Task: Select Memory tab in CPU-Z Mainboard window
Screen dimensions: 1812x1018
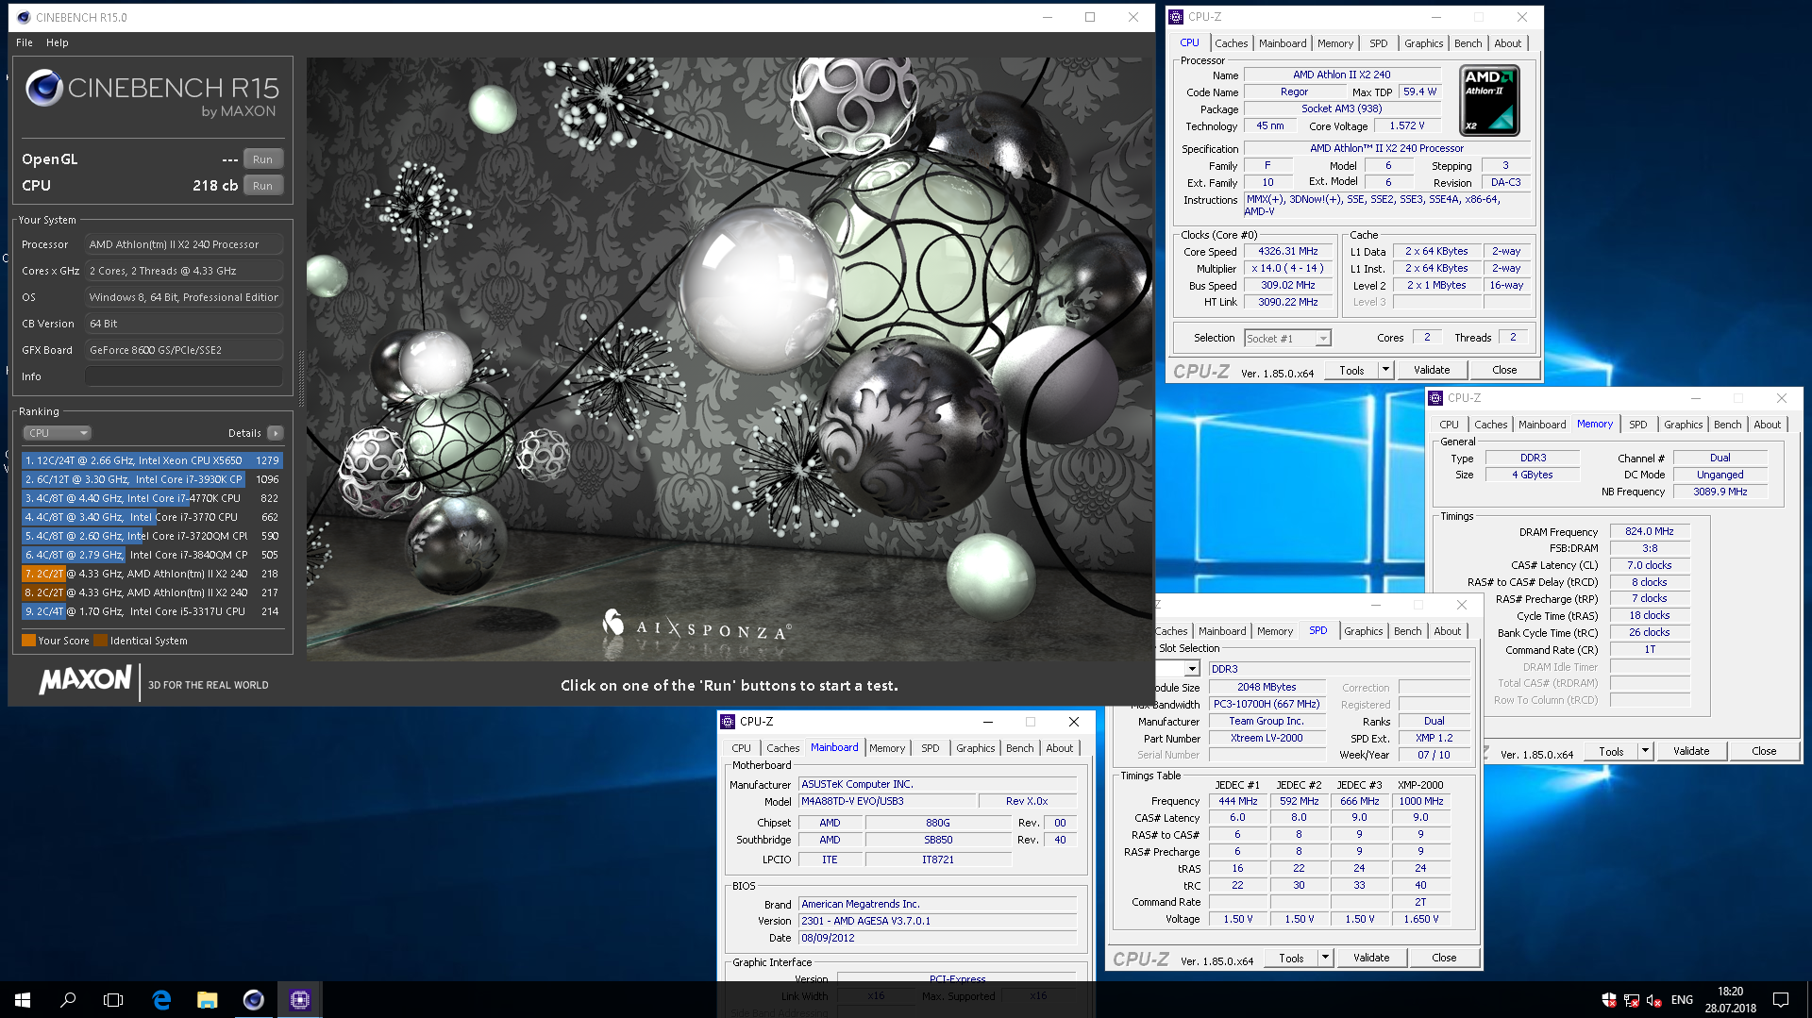Action: pos(887,748)
